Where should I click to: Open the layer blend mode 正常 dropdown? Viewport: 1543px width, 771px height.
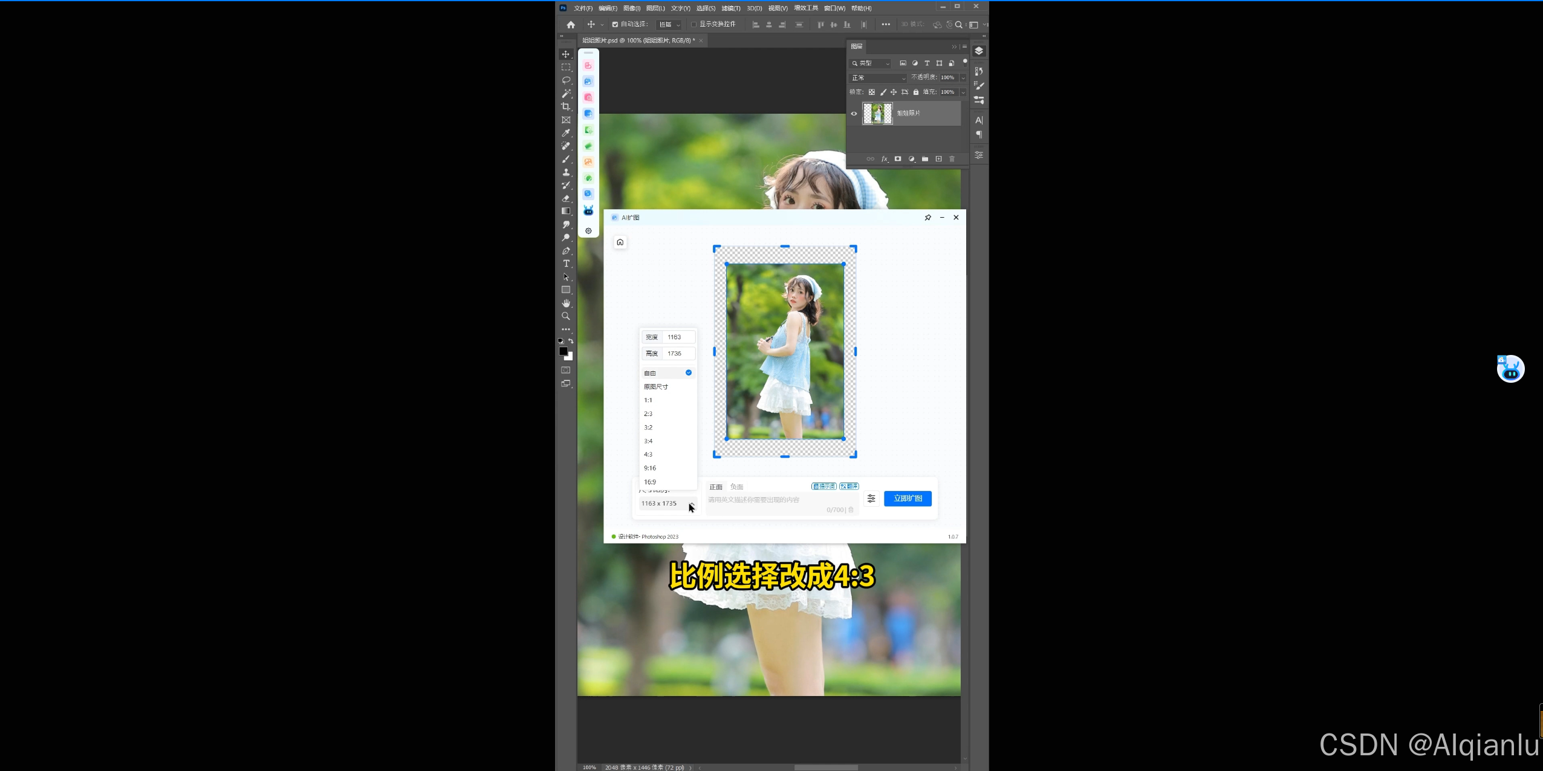coord(878,78)
